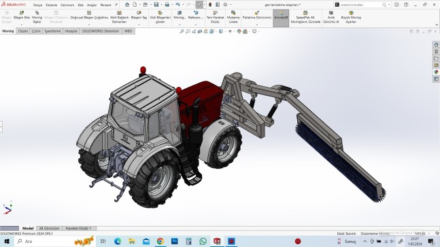440x247 pixels.
Task: Switch to the SOLIDWORKS Eklentileri tab
Action: [x=101, y=31]
